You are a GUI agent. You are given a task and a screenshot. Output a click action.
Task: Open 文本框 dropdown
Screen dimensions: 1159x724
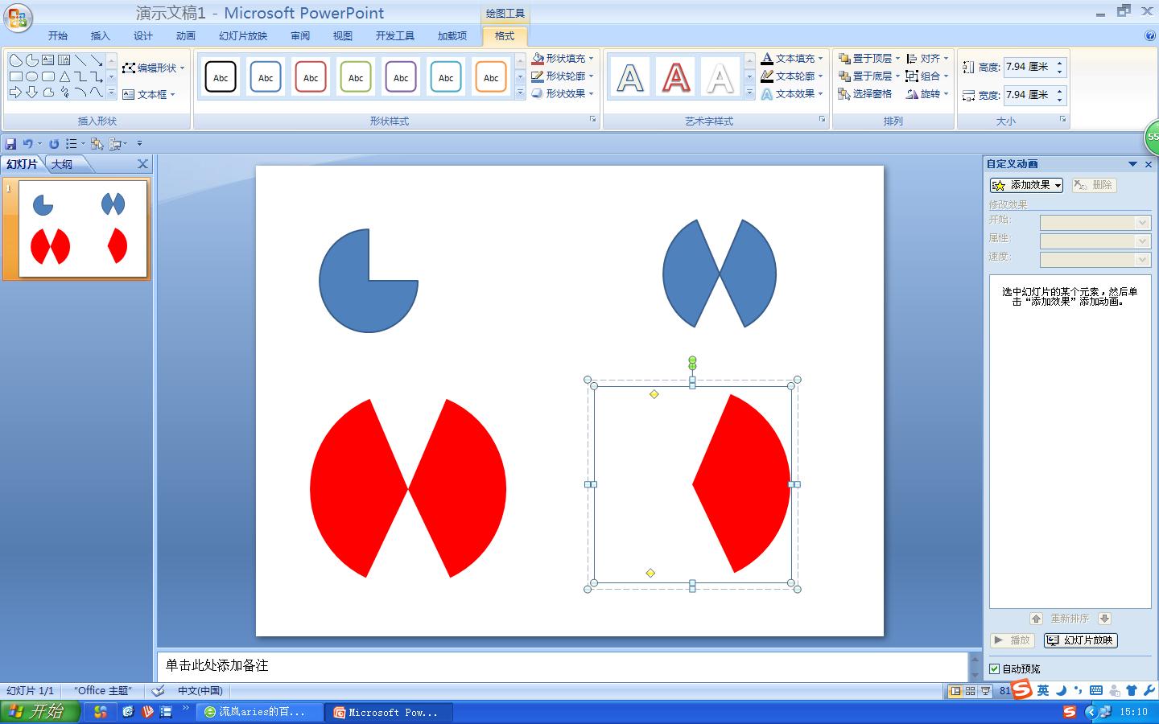149,94
